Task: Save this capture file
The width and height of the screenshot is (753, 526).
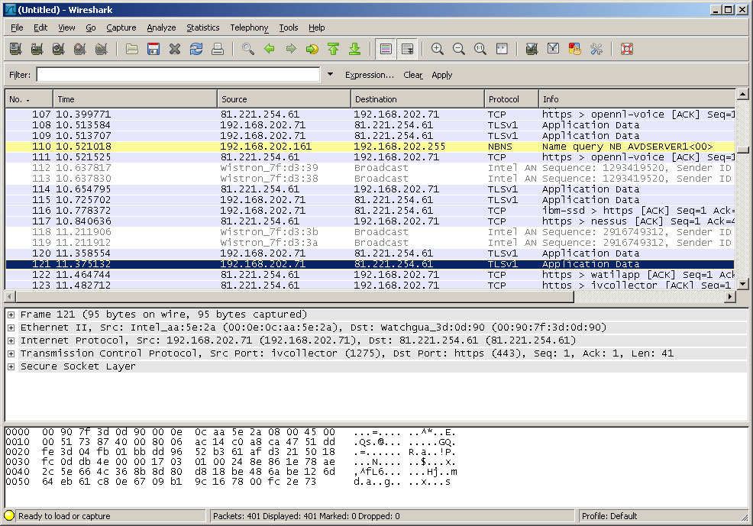Action: (x=154, y=49)
